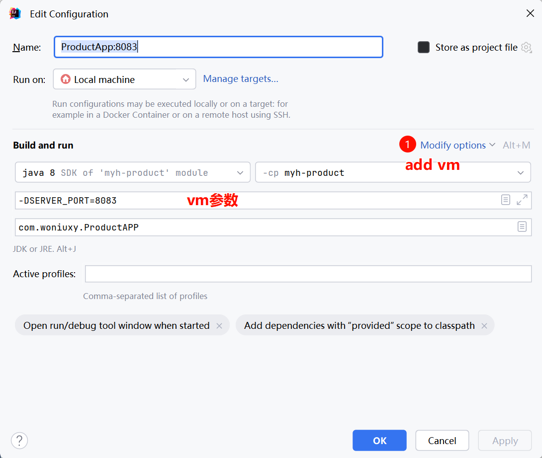Open the Local machine Run on dropdown

pos(124,79)
